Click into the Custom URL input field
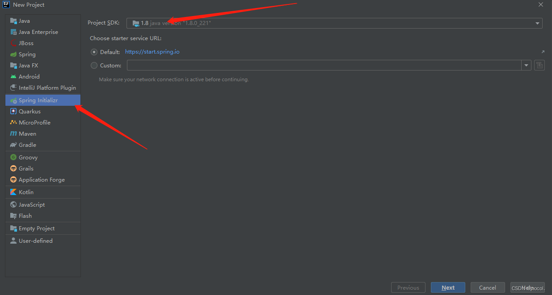 324,66
